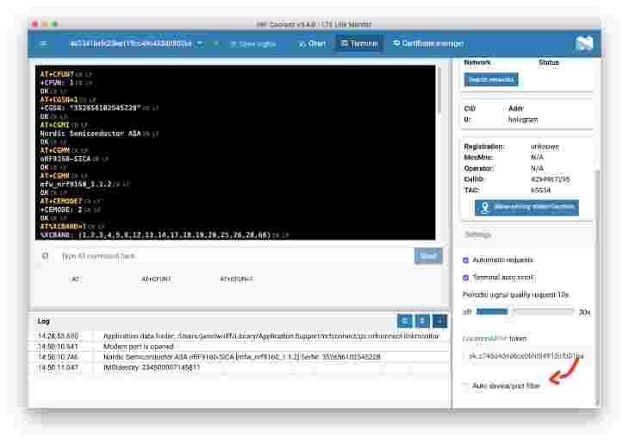The height and width of the screenshot is (445, 629).
Task: Select the saved AT+CFUN1 command shortcut
Action: click(157, 279)
